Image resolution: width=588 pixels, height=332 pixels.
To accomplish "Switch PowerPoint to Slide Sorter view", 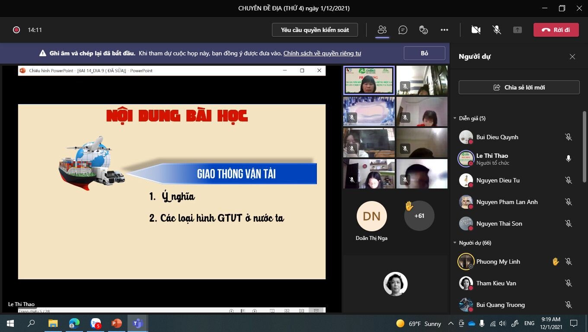I will (x=286, y=310).
